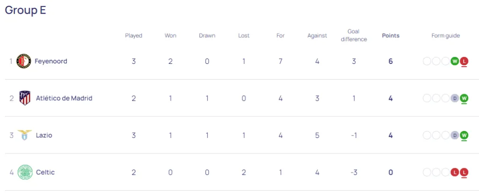Click Feyenoord's red L form badge
This screenshot has width=479, height=193.
[464, 61]
